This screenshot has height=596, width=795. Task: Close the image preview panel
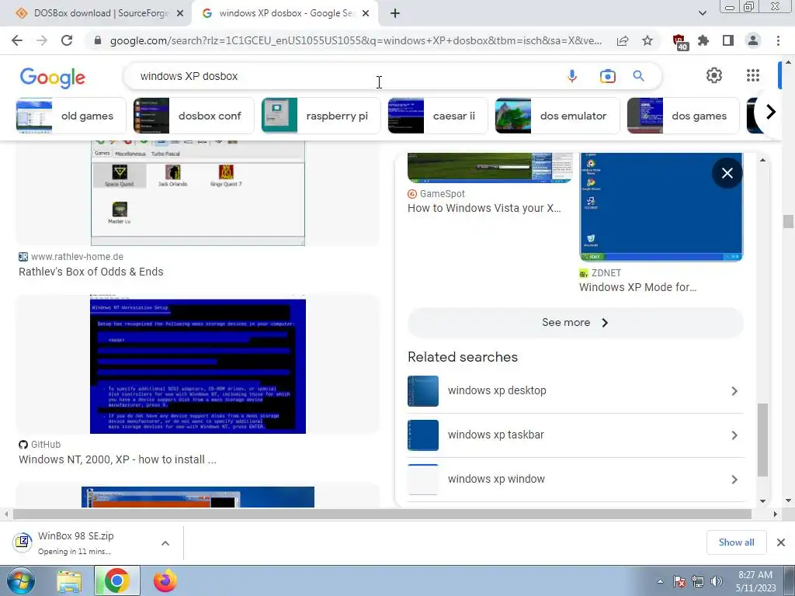[727, 173]
